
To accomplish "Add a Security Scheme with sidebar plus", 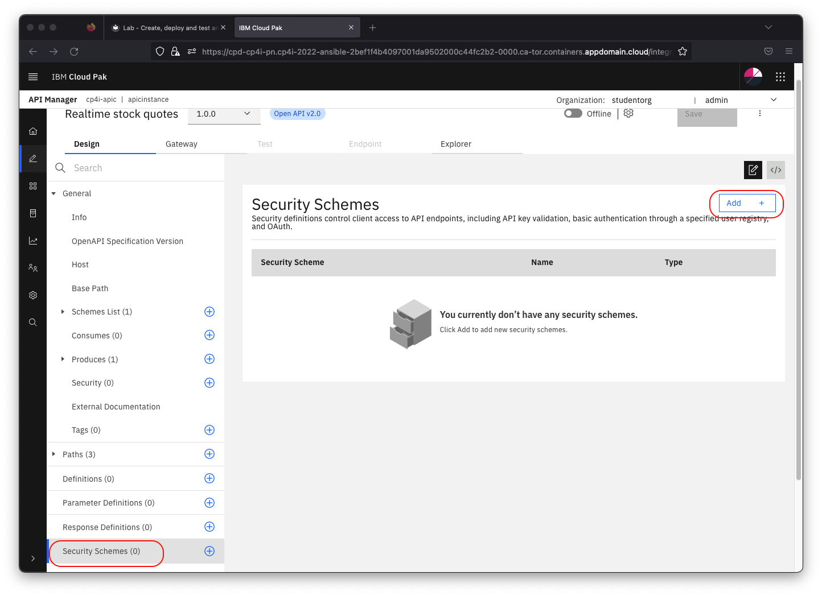I will pos(209,551).
